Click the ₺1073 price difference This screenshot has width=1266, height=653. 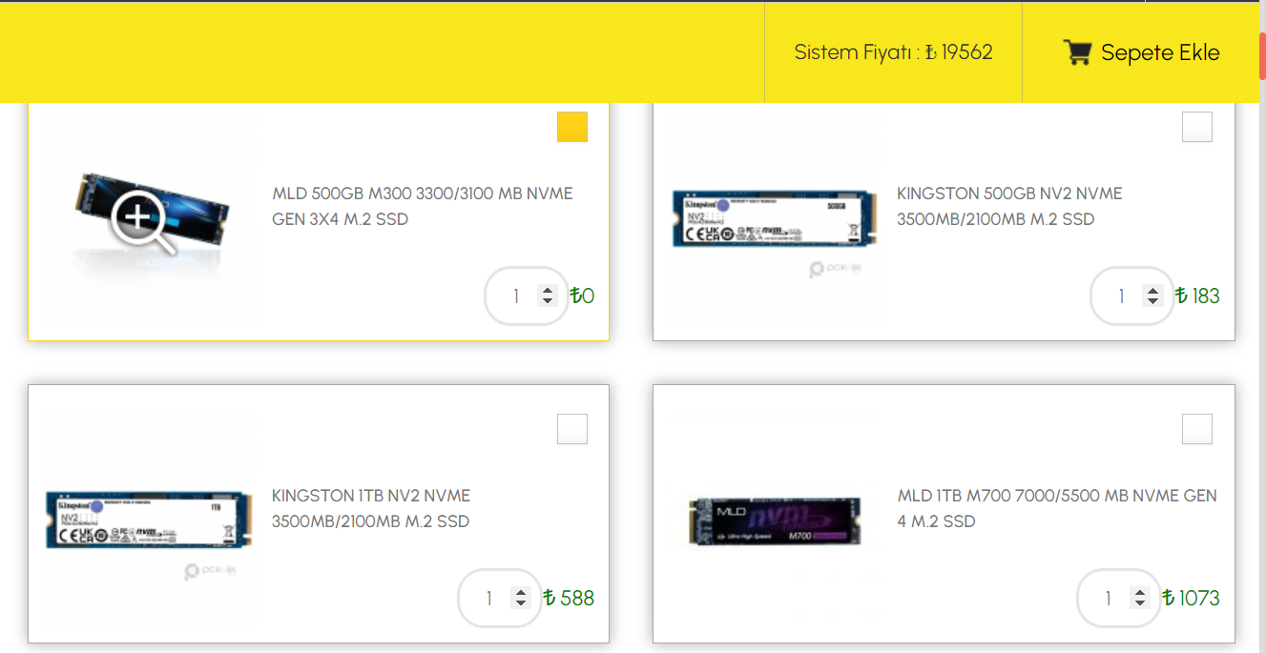1192,598
